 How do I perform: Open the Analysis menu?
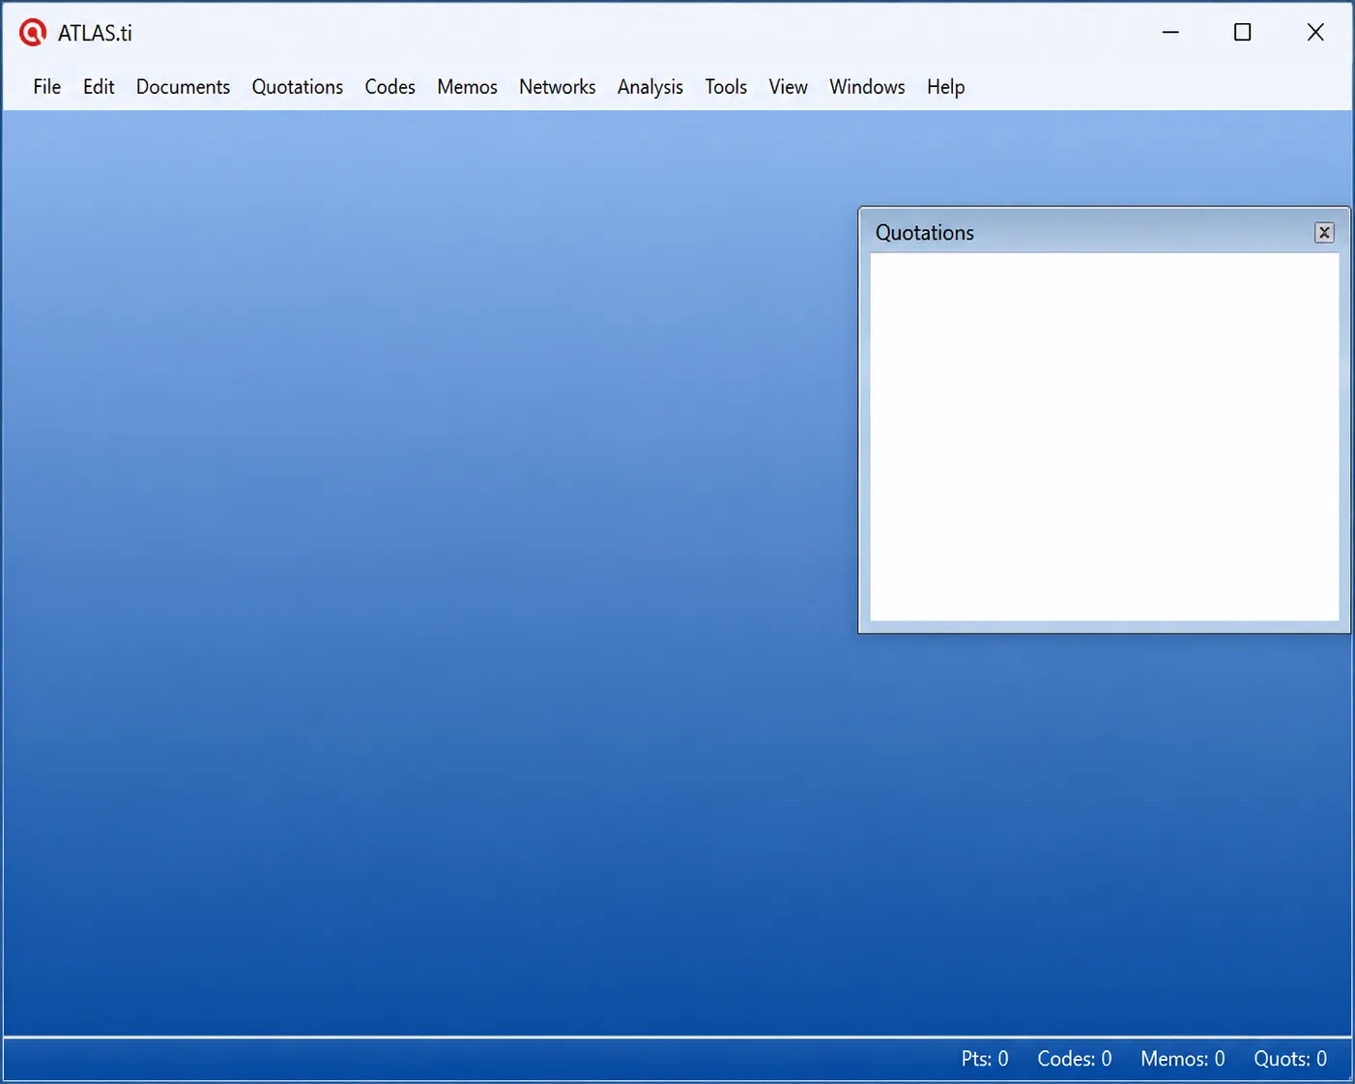[x=650, y=87]
